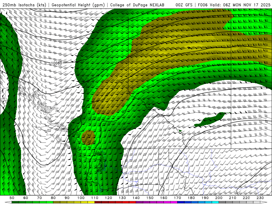272x204 pixels.
Task: Click the 'F006' forecast hour text
Action: (203, 5)
